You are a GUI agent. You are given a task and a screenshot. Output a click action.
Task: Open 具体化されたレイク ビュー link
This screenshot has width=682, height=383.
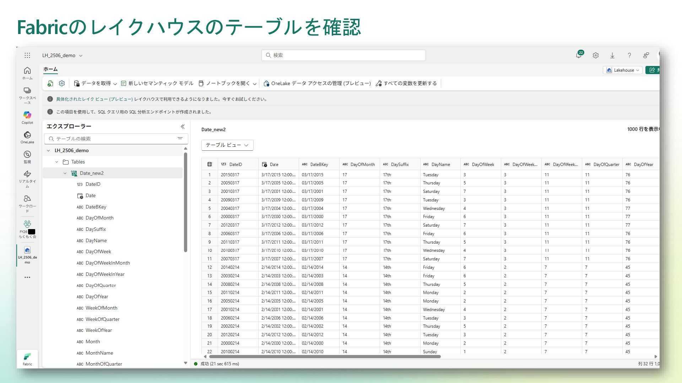(94, 99)
